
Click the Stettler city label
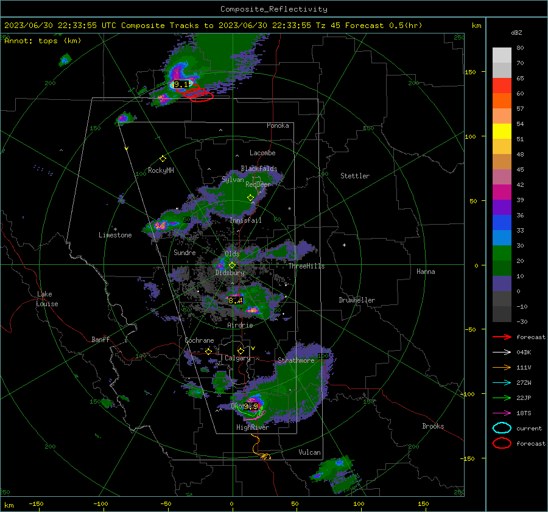[x=355, y=176]
